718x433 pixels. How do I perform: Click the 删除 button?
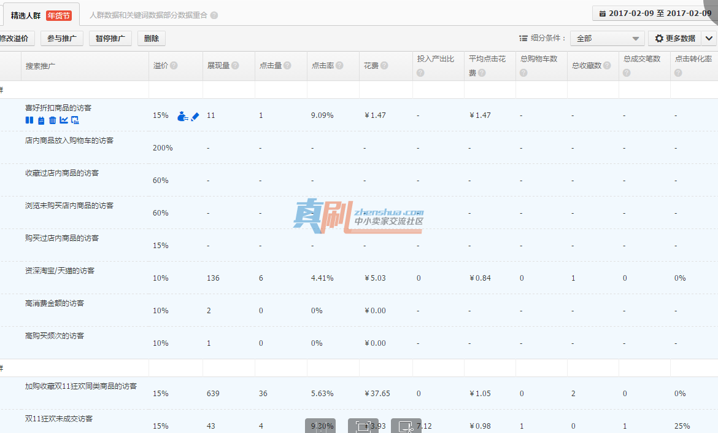pyautogui.click(x=152, y=39)
